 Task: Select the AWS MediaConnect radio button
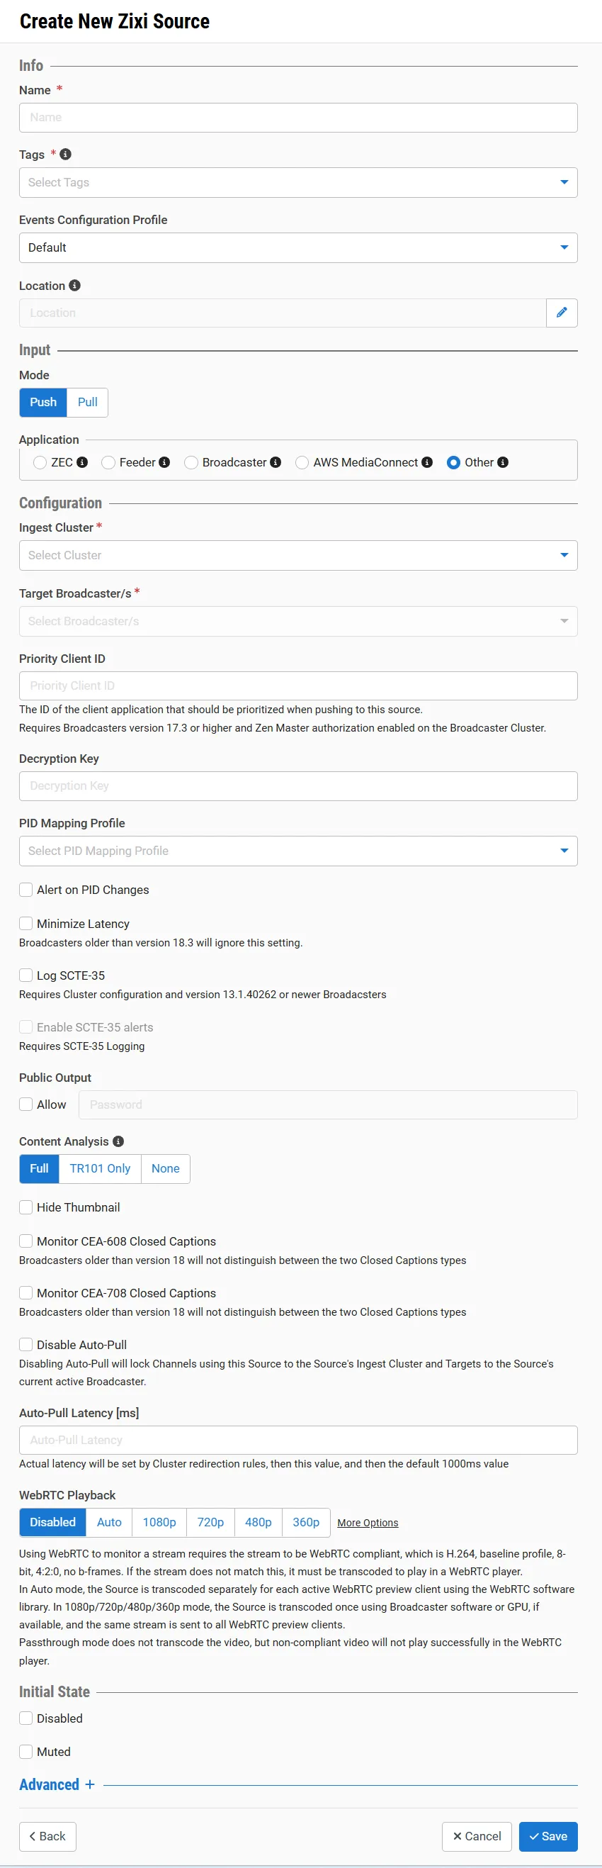click(302, 463)
